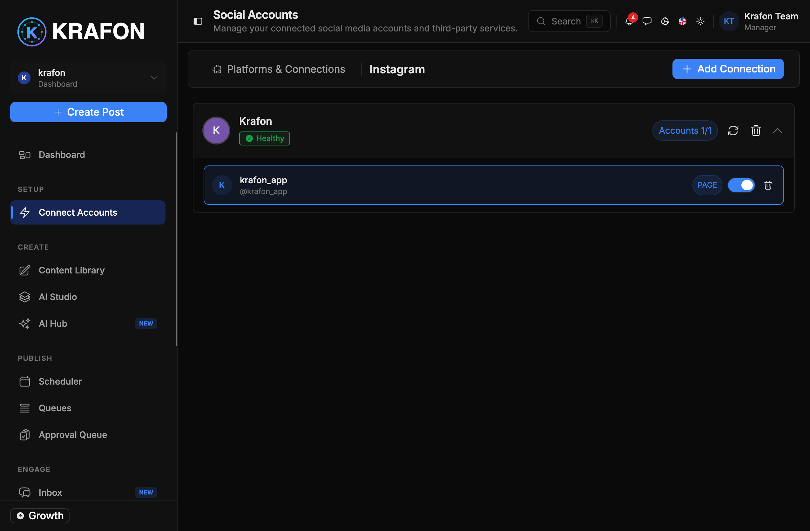Click the ⌘K shortcut hint
Viewport: 810px width, 531px height.
(594, 21)
